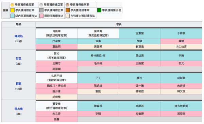204x124 pixels.
Task: Select the 于梓貝 cell
Action: 181,33
